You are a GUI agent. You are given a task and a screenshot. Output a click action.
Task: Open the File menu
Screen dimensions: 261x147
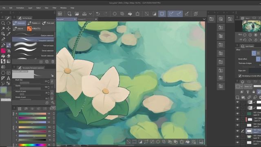pos(4,8)
